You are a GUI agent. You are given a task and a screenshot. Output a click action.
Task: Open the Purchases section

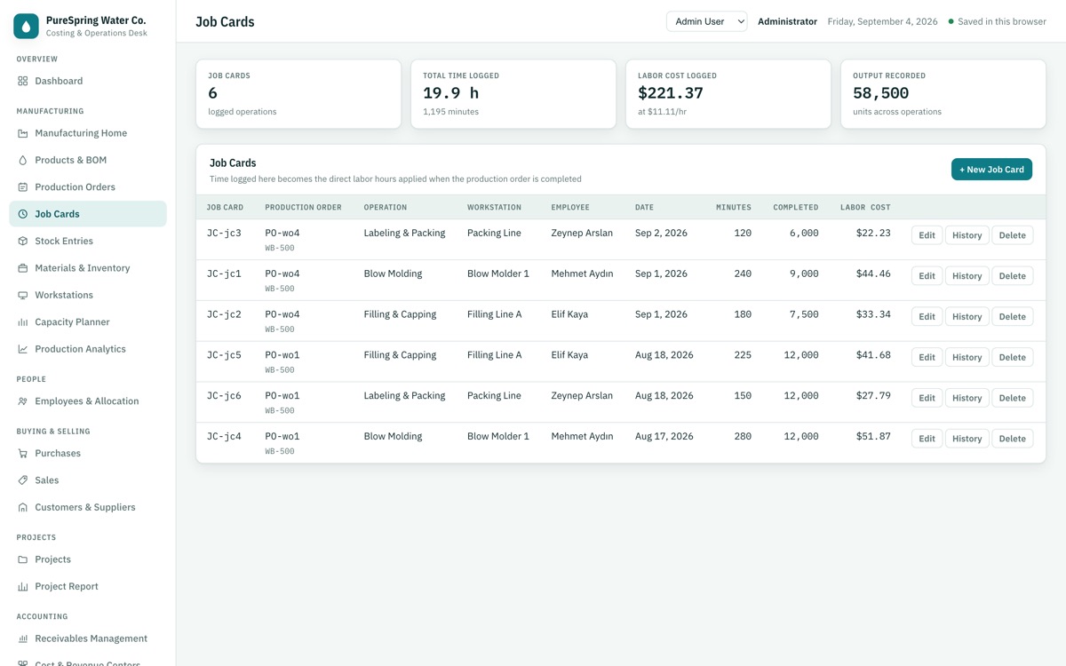point(88,453)
